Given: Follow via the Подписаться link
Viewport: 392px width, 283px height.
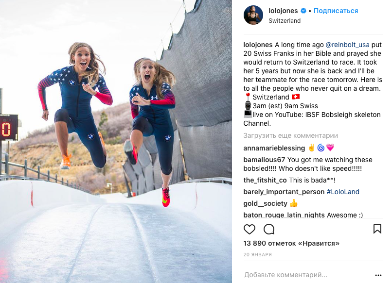Looking at the screenshot, I should (x=336, y=11).
